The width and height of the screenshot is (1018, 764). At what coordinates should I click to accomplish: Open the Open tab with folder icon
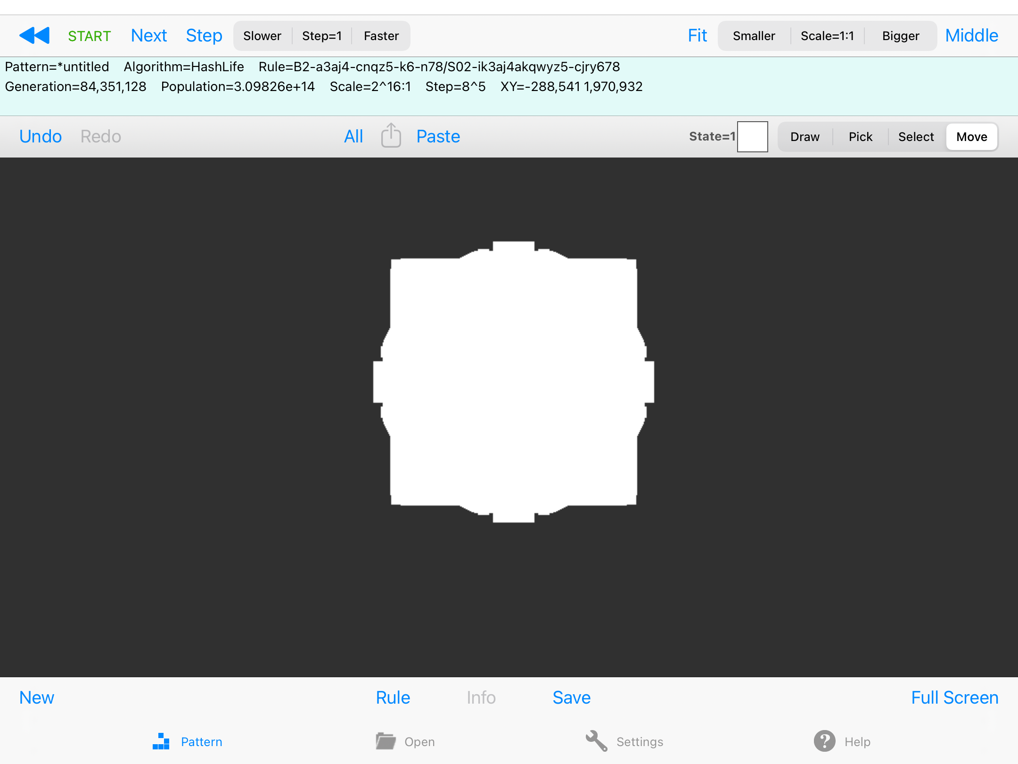[x=405, y=741]
